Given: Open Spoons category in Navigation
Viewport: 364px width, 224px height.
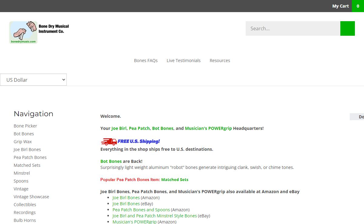Looking at the screenshot, I should 21,181.
